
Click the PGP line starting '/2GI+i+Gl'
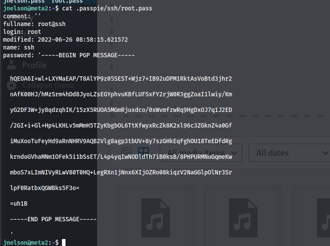pos(121,125)
